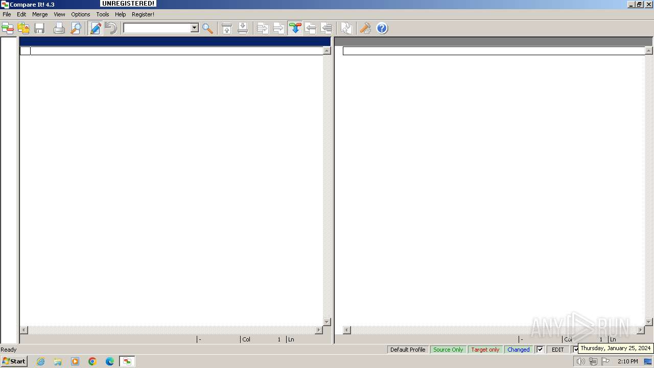This screenshot has width=654, height=368.
Task: Select Compare It! taskbar button
Action: click(x=127, y=361)
